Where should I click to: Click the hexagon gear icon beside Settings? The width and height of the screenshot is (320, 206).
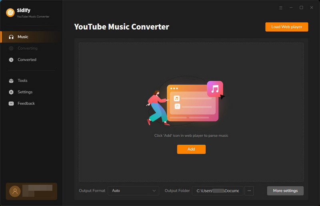point(11,92)
